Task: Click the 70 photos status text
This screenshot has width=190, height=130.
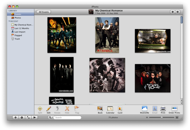Action: 113,118
